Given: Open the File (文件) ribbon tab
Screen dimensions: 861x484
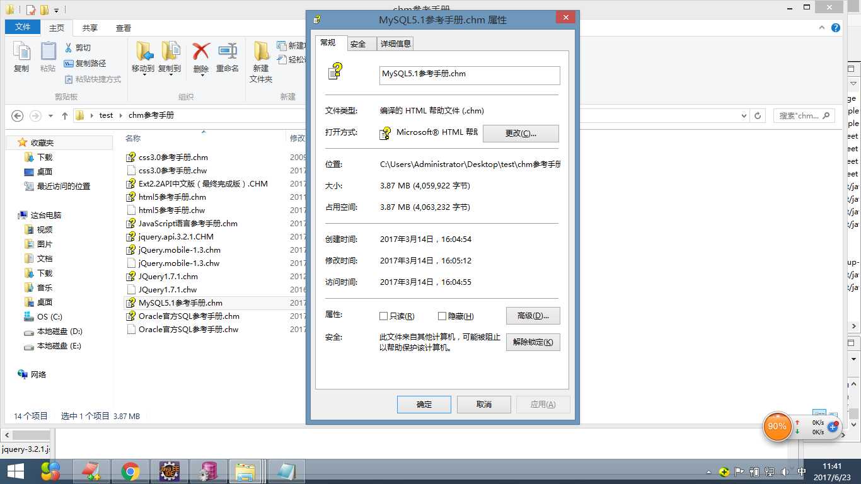Looking at the screenshot, I should coord(23,27).
